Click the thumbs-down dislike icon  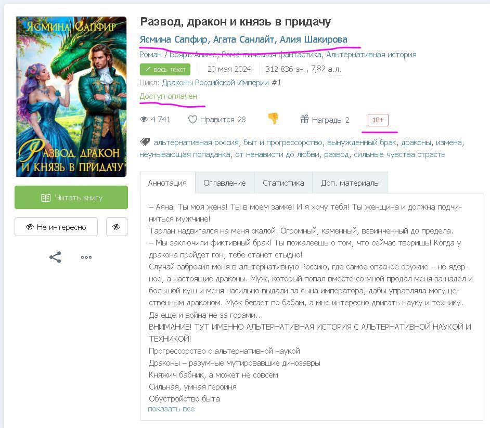point(273,119)
